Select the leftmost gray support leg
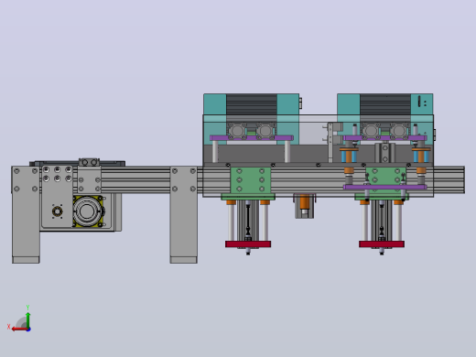This screenshot has height=357, width=476. [x=26, y=214]
